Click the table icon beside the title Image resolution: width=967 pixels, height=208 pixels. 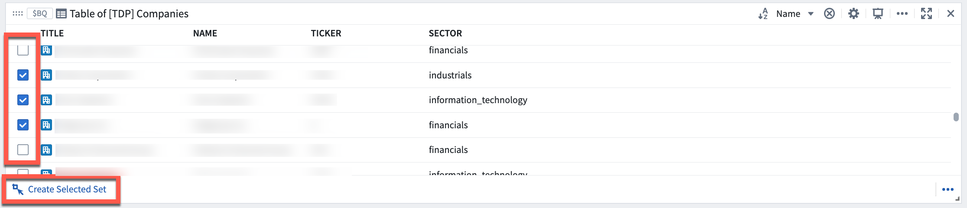pos(62,14)
